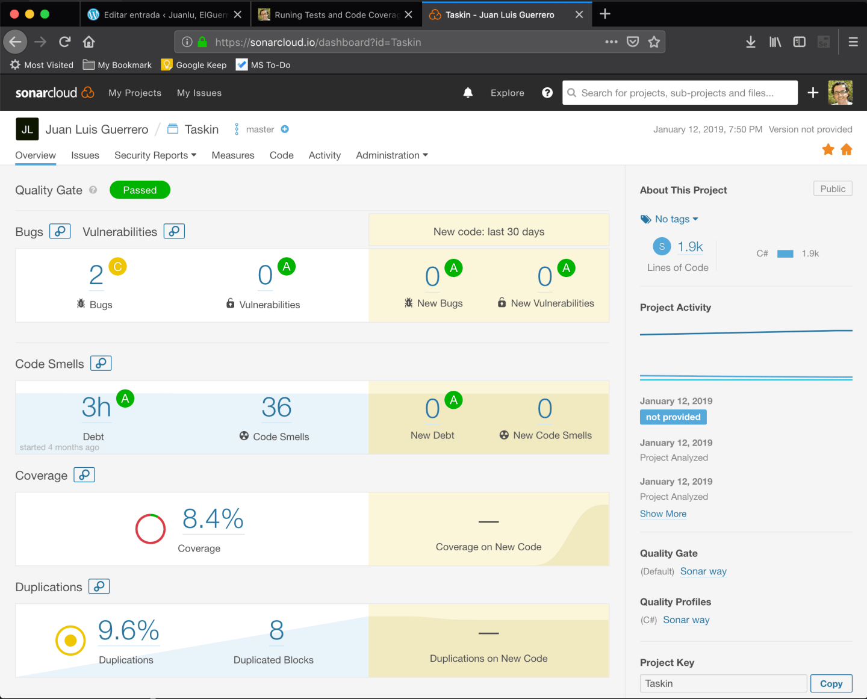The width and height of the screenshot is (867, 699).
Task: Open Firefox downloads arrow
Action: pos(751,42)
